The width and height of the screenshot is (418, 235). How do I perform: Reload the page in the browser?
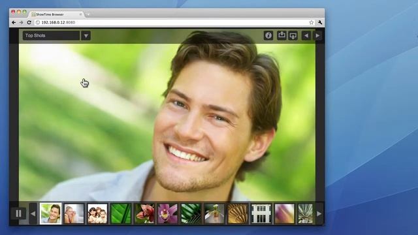click(29, 23)
